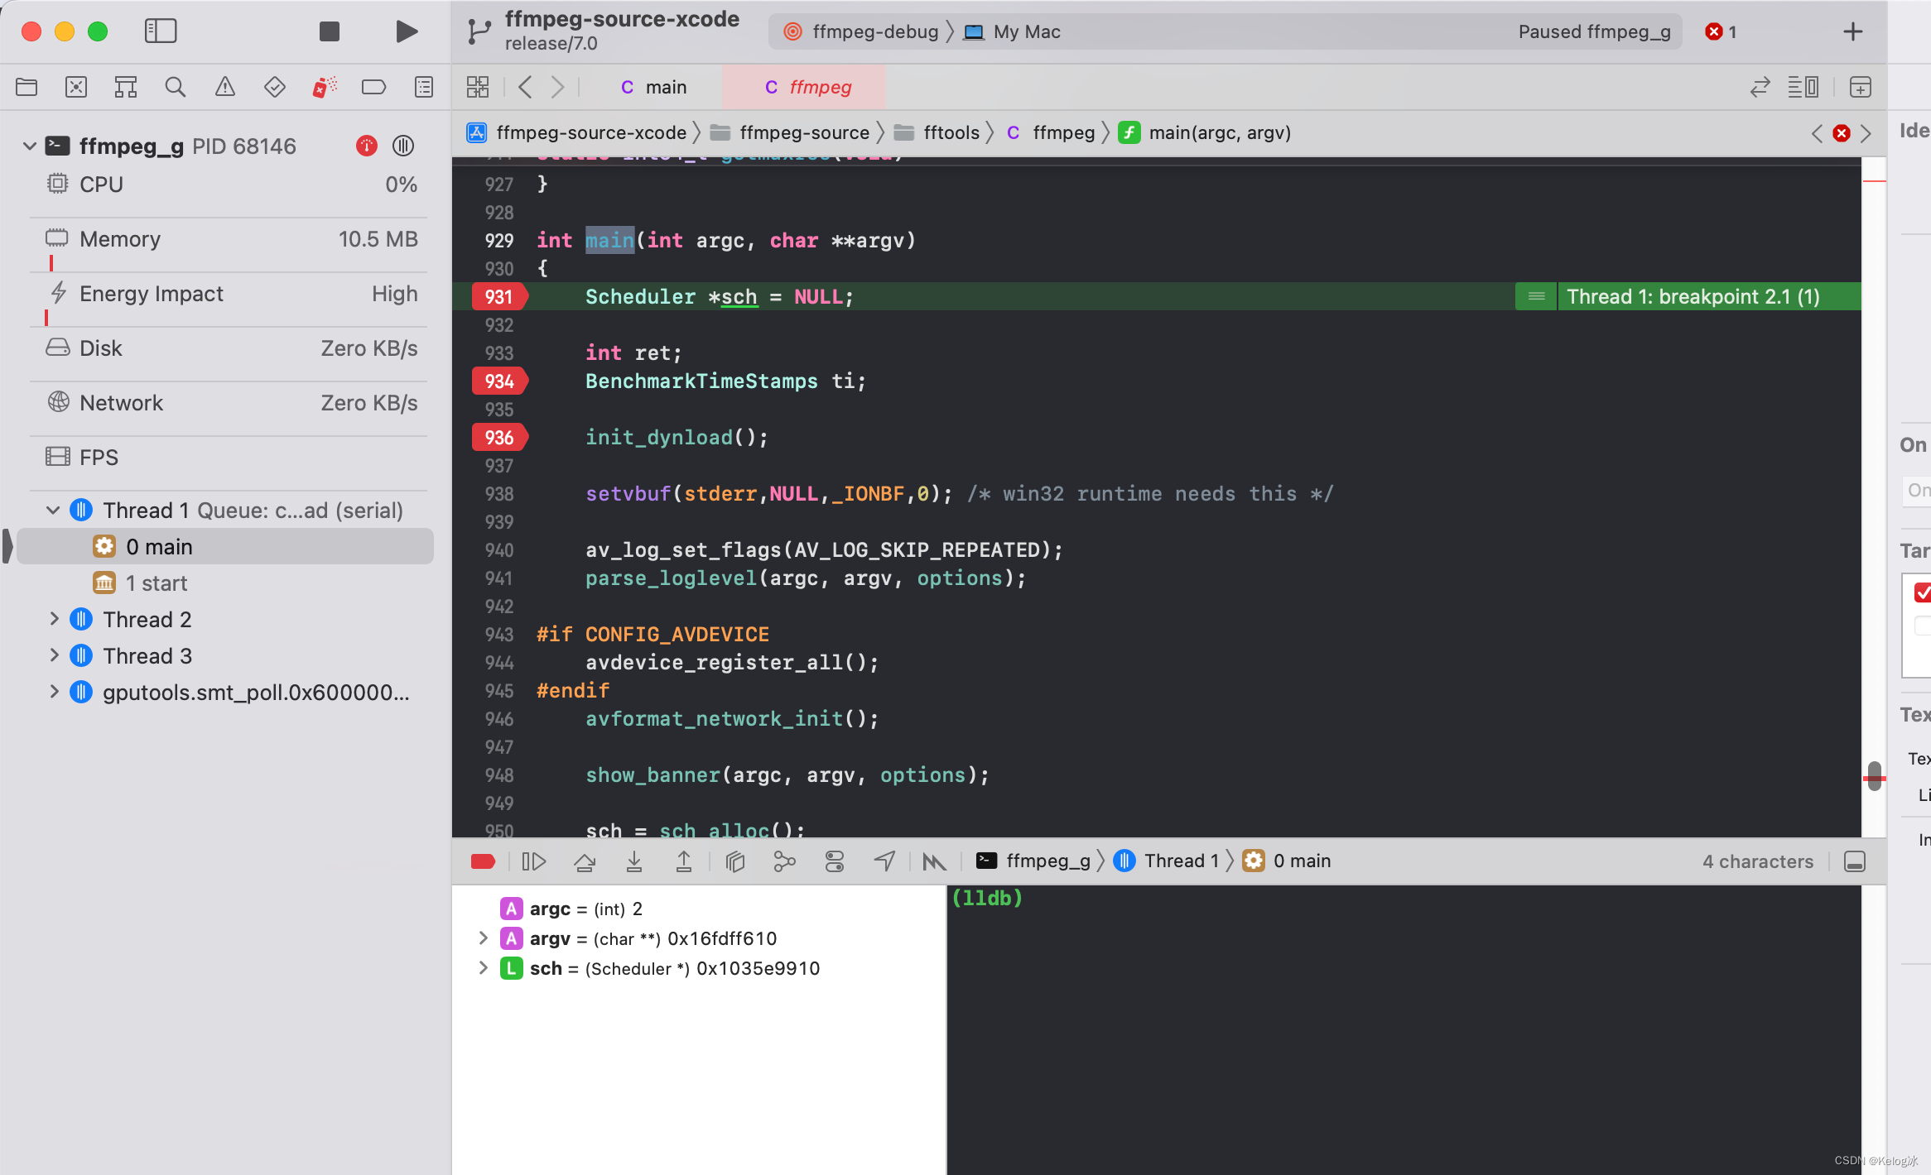
Task: Add an editor on the right
Action: (x=1860, y=87)
